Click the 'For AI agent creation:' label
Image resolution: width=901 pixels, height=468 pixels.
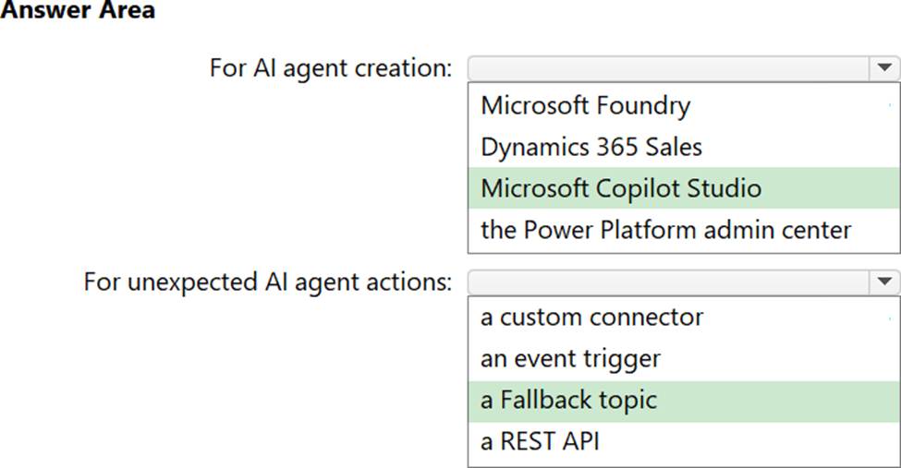pyautogui.click(x=331, y=68)
